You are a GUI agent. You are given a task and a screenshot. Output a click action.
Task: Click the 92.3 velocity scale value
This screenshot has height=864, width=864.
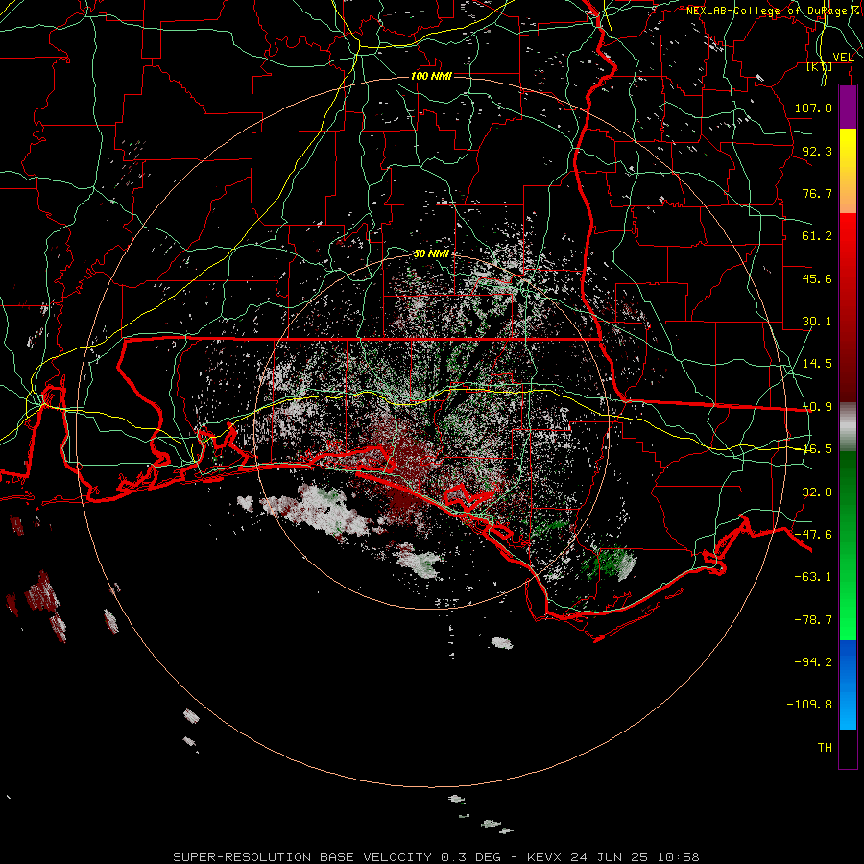(x=817, y=151)
